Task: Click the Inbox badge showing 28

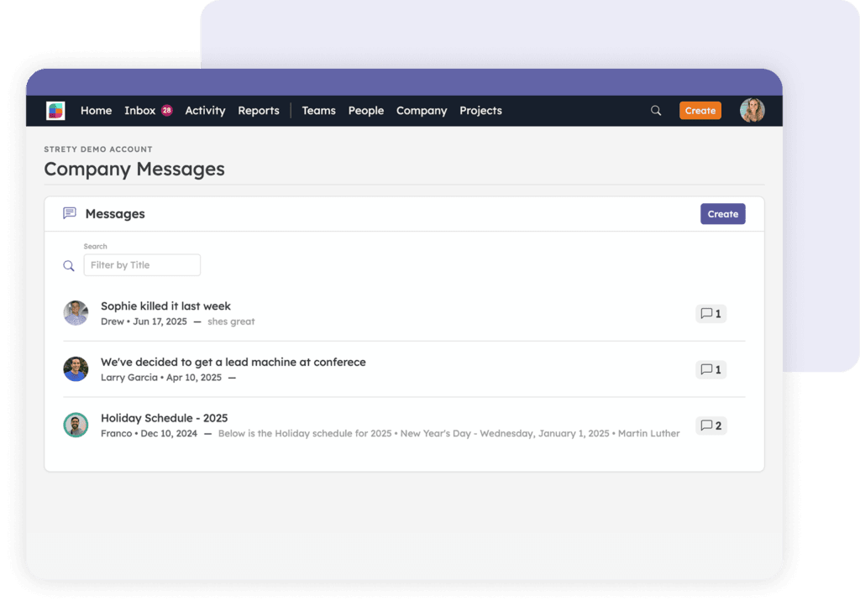Action: 166,111
